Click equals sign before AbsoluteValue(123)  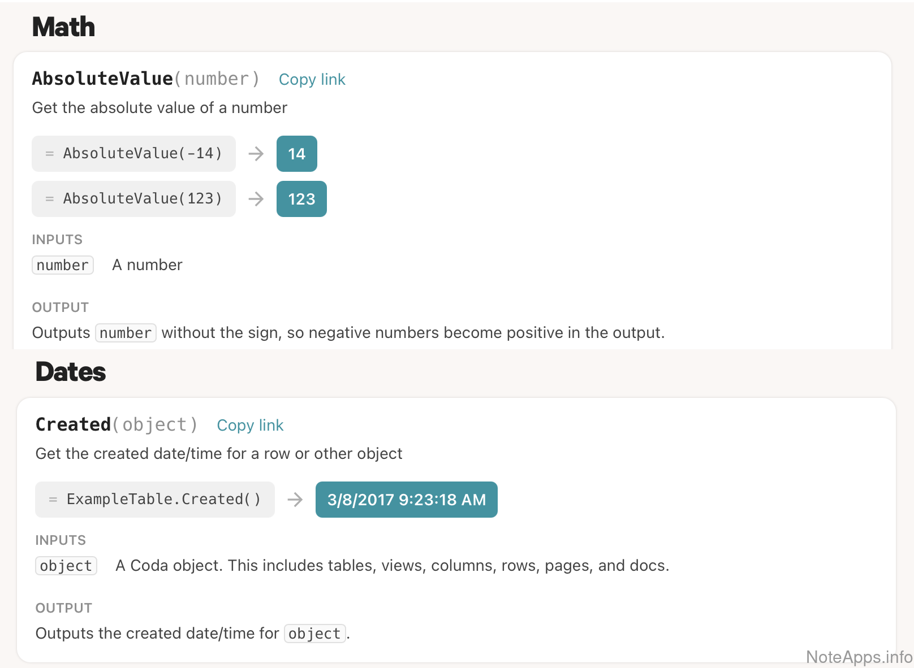50,199
